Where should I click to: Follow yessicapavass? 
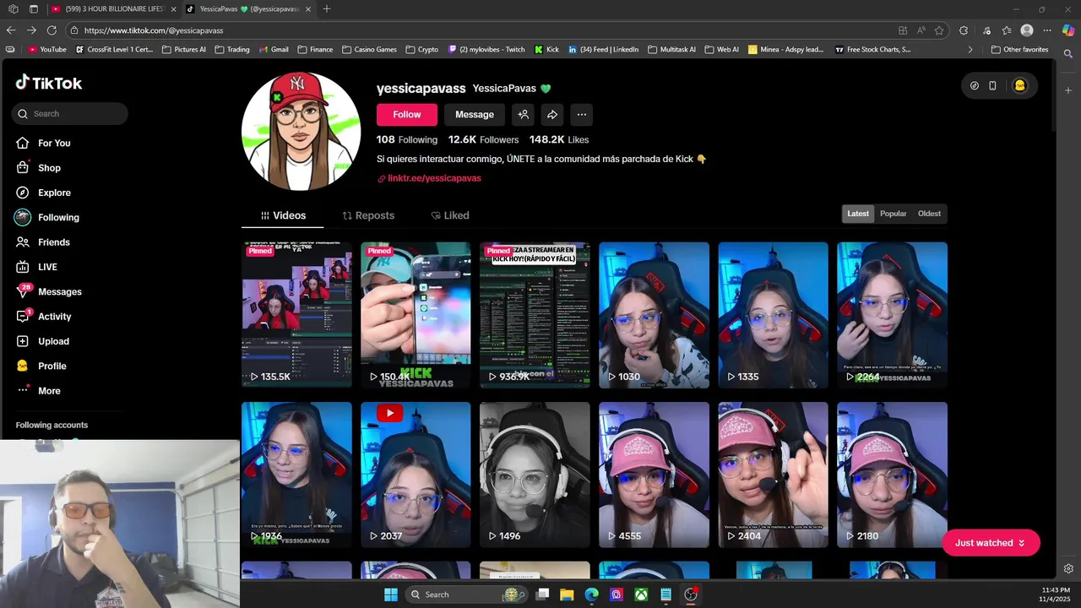(407, 115)
